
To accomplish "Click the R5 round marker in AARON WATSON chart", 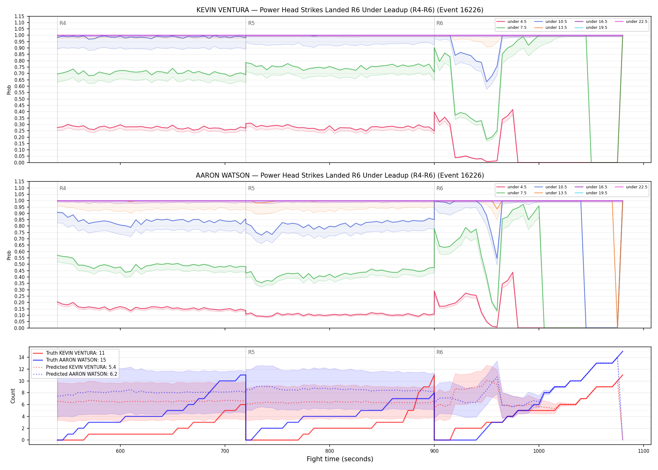I will [251, 188].
